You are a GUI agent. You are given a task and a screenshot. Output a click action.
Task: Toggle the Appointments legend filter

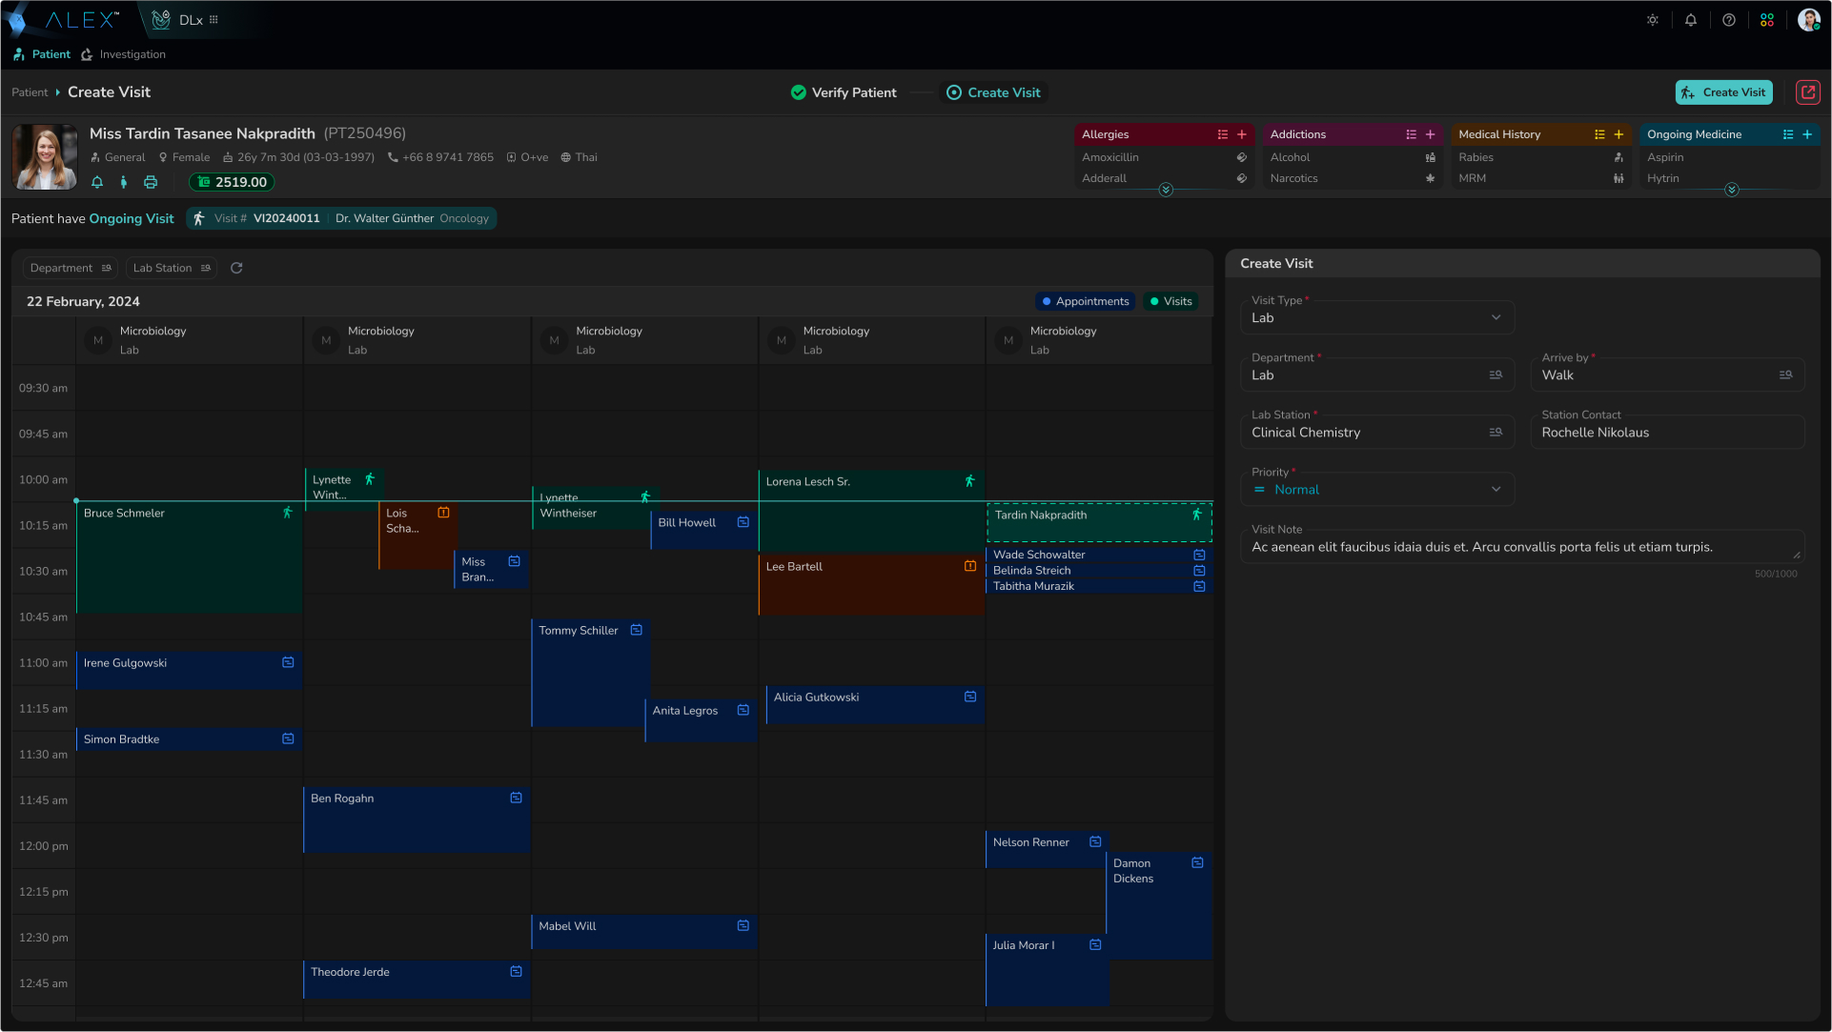click(1085, 302)
